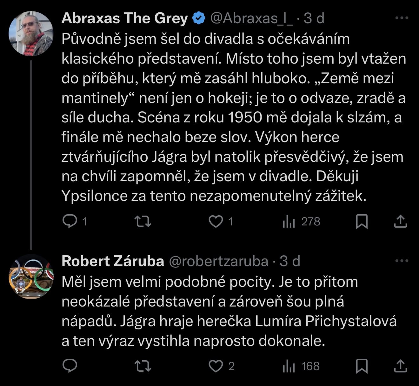
Task: Click the Abraxas The Grey display name
Action: tap(125, 18)
